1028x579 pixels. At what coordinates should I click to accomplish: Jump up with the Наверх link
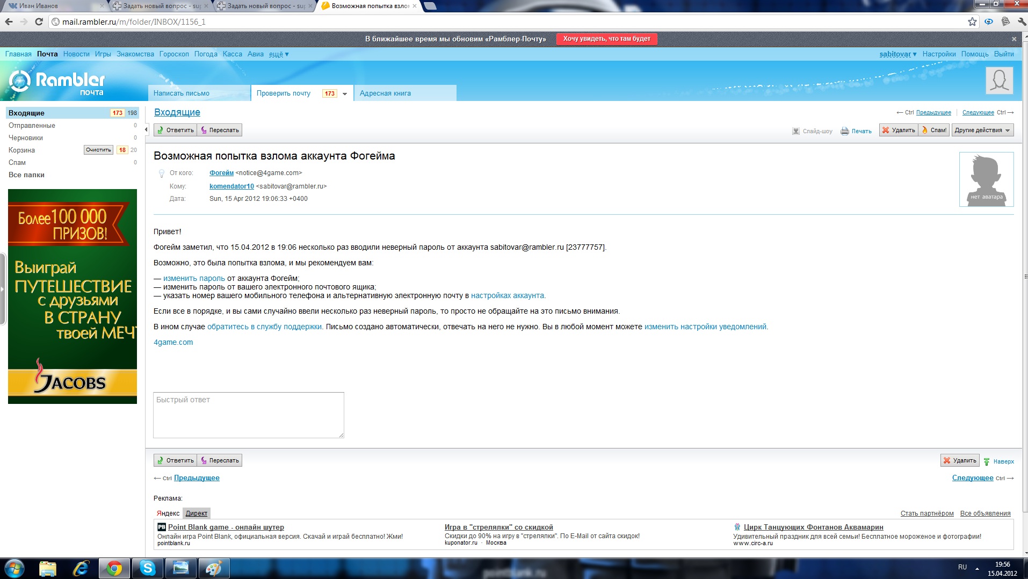(998, 461)
